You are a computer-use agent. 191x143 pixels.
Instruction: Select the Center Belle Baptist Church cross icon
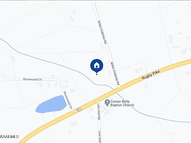107,103
